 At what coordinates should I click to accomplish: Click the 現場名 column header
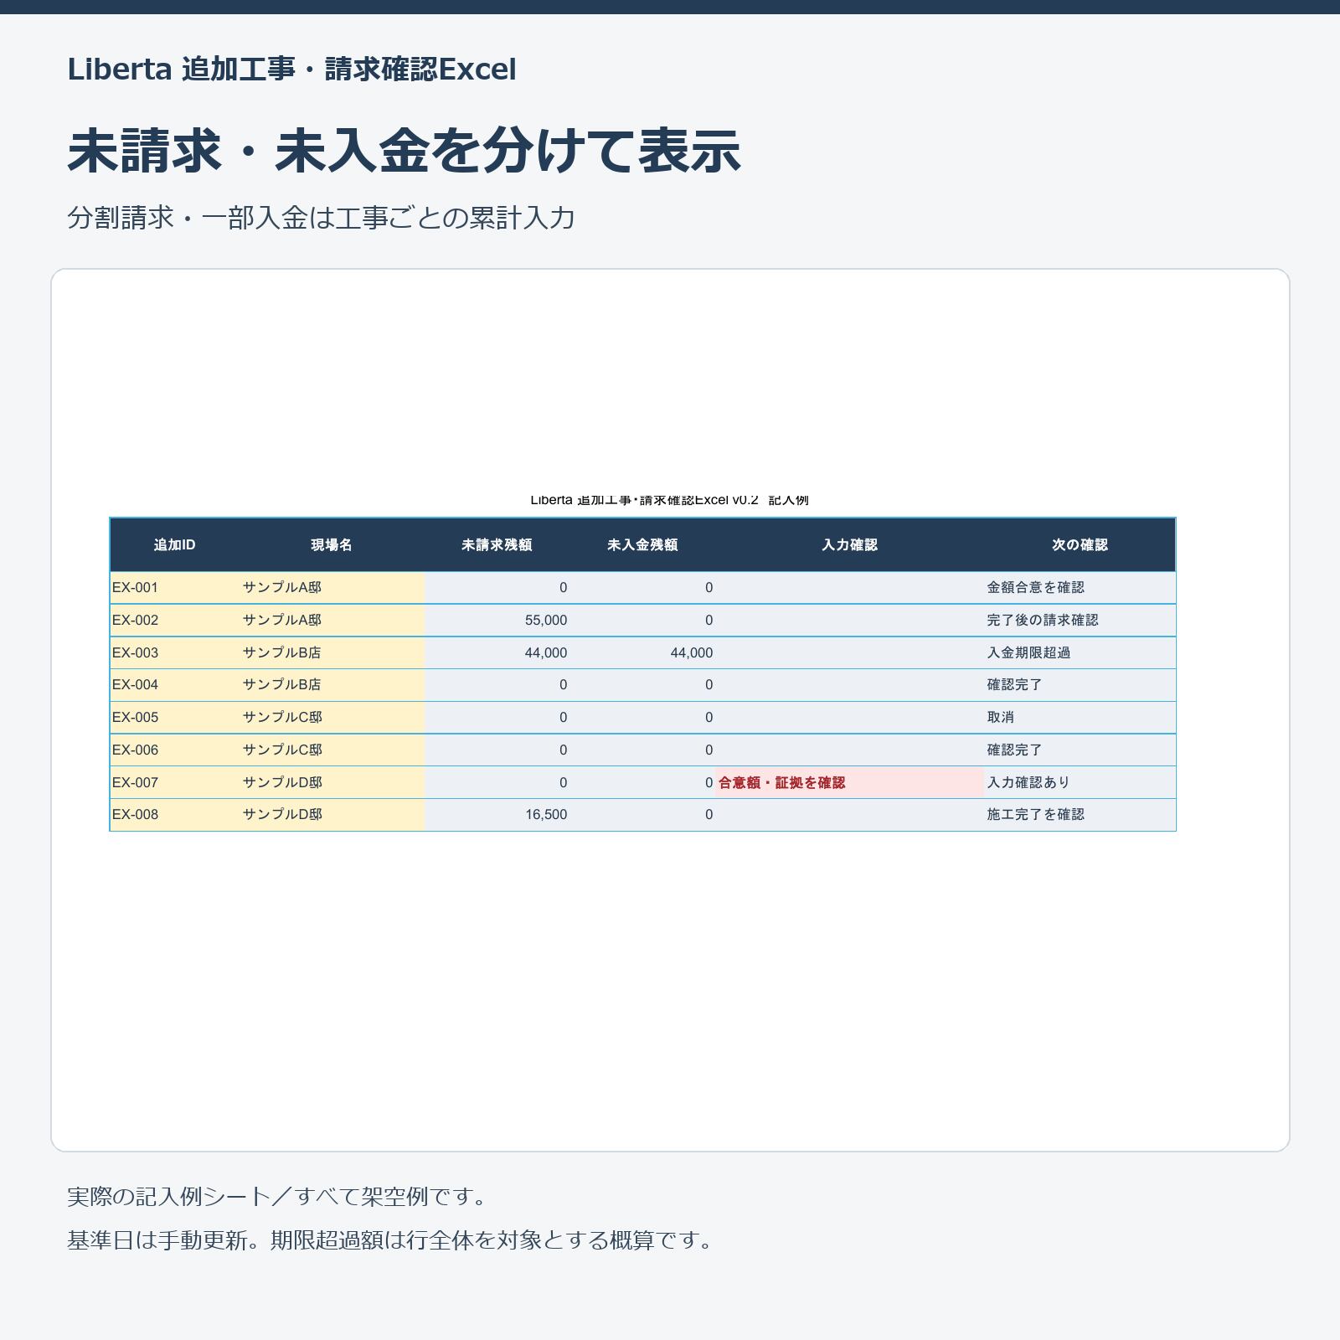[x=332, y=545]
